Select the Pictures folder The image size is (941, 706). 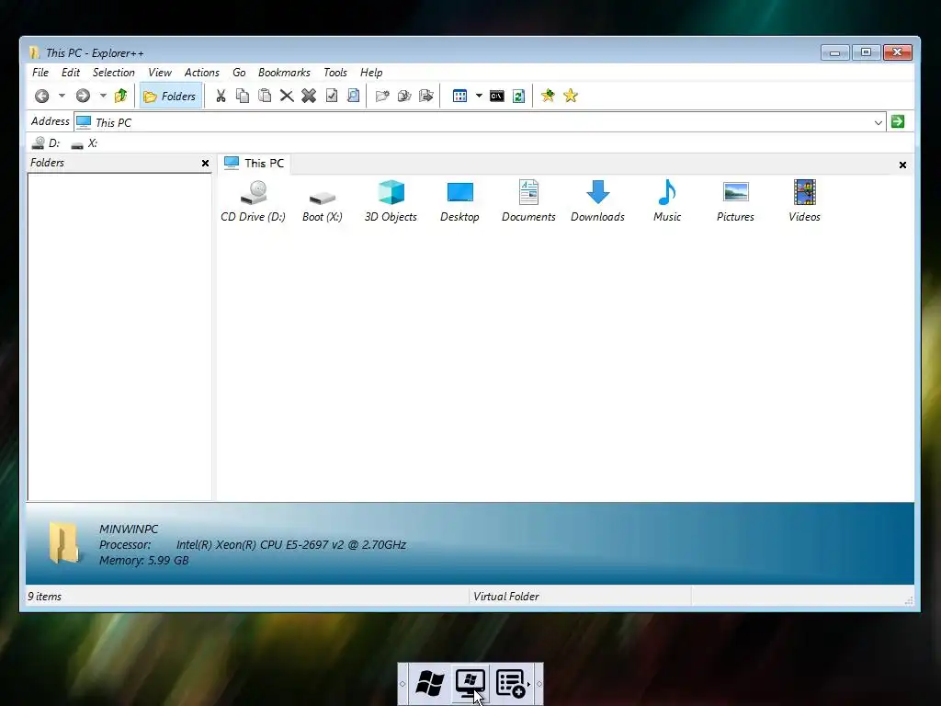[x=735, y=201]
